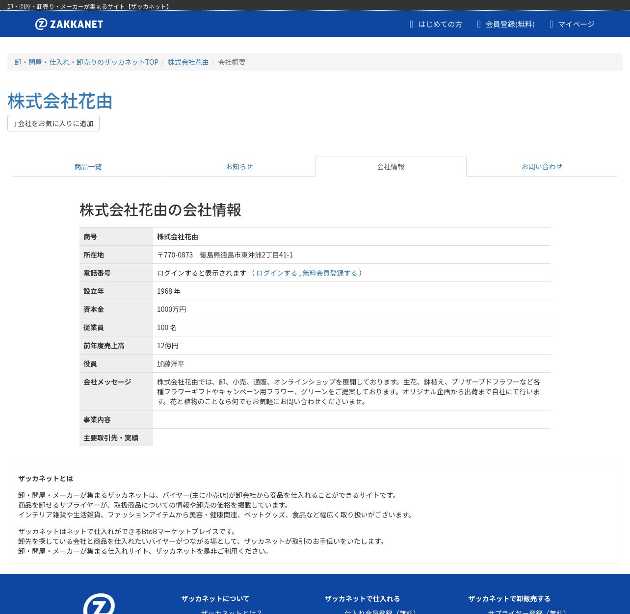Click the 1968 年 founding year value
Image resolution: width=630 pixels, height=614 pixels.
169,291
